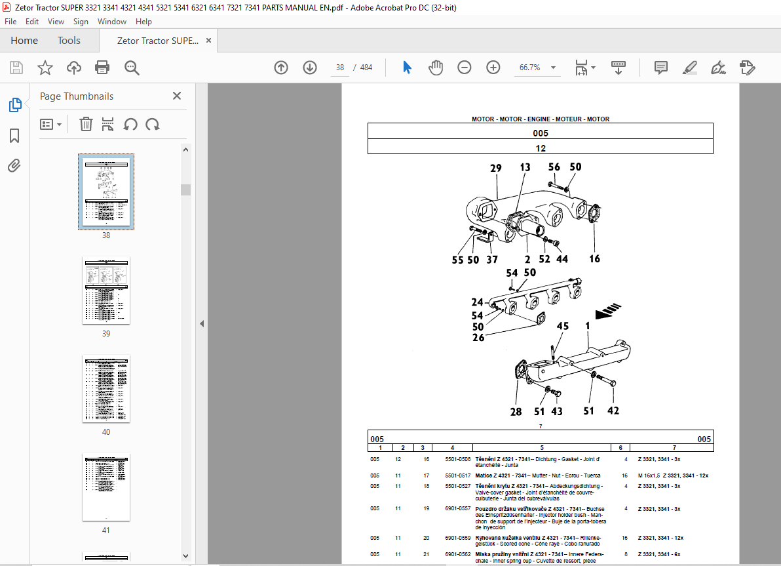This screenshot has height=566, width=781.
Task: Add a comment sticky note
Action: pyautogui.click(x=661, y=68)
